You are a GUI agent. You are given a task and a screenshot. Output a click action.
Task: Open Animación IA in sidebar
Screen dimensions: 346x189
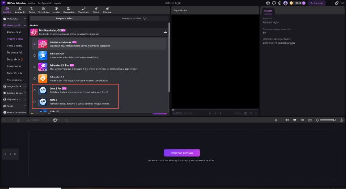(14, 66)
